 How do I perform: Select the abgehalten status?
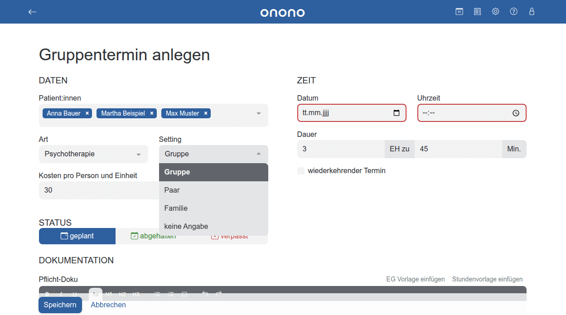pyautogui.click(x=153, y=236)
